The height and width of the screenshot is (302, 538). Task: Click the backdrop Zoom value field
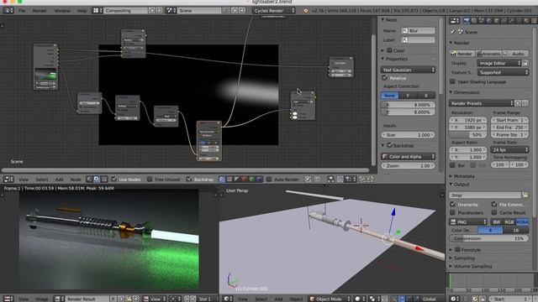[x=408, y=166]
